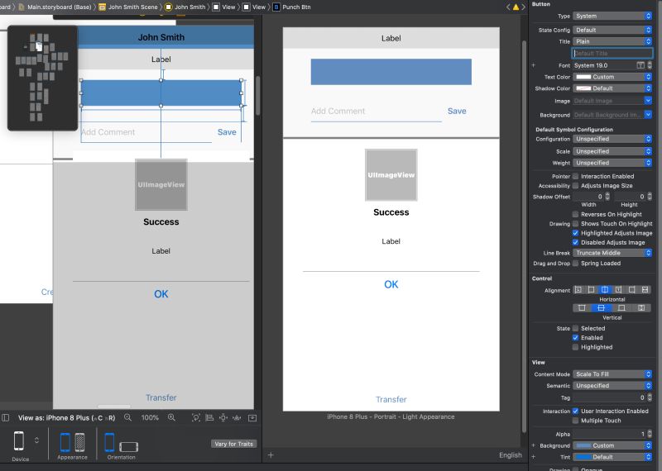
Task: Add preview with plus icon
Action: click(271, 455)
